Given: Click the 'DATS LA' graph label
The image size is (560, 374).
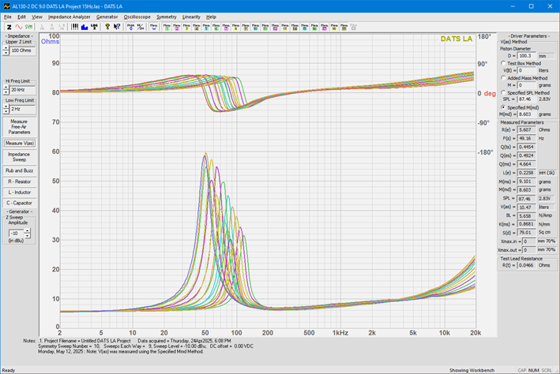Looking at the screenshot, I should (456, 39).
